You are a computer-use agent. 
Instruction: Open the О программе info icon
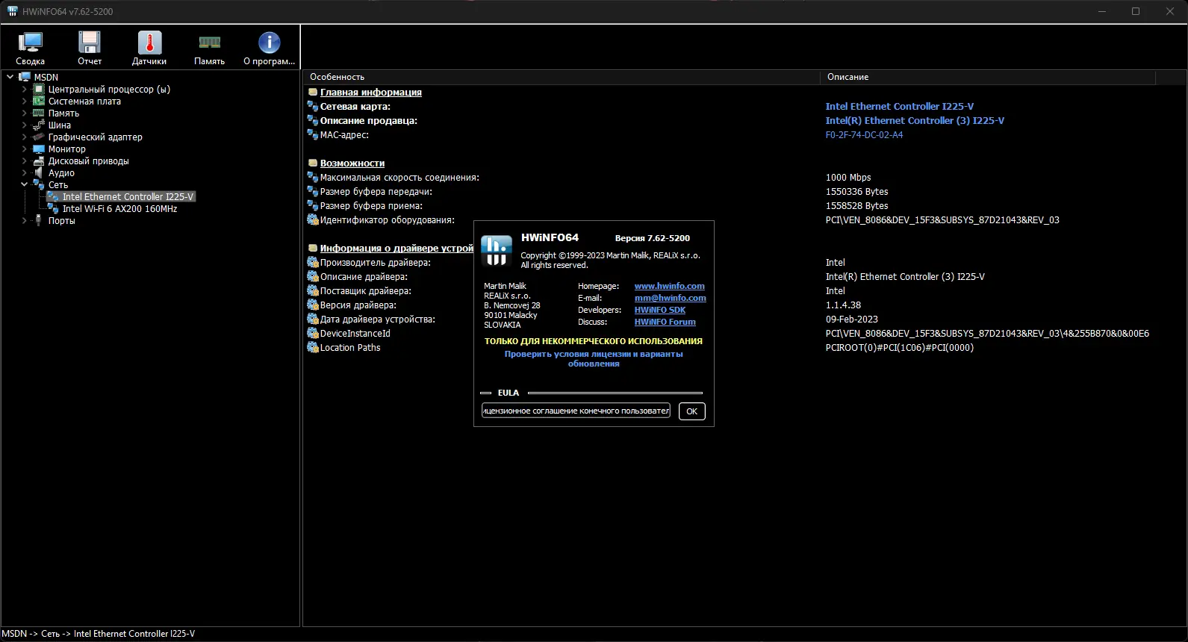[269, 43]
